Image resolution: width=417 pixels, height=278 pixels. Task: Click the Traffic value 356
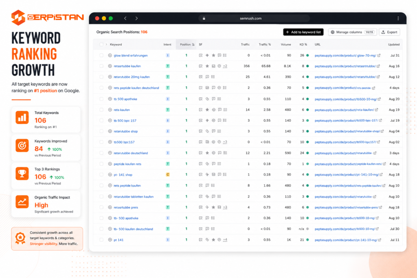246,66
